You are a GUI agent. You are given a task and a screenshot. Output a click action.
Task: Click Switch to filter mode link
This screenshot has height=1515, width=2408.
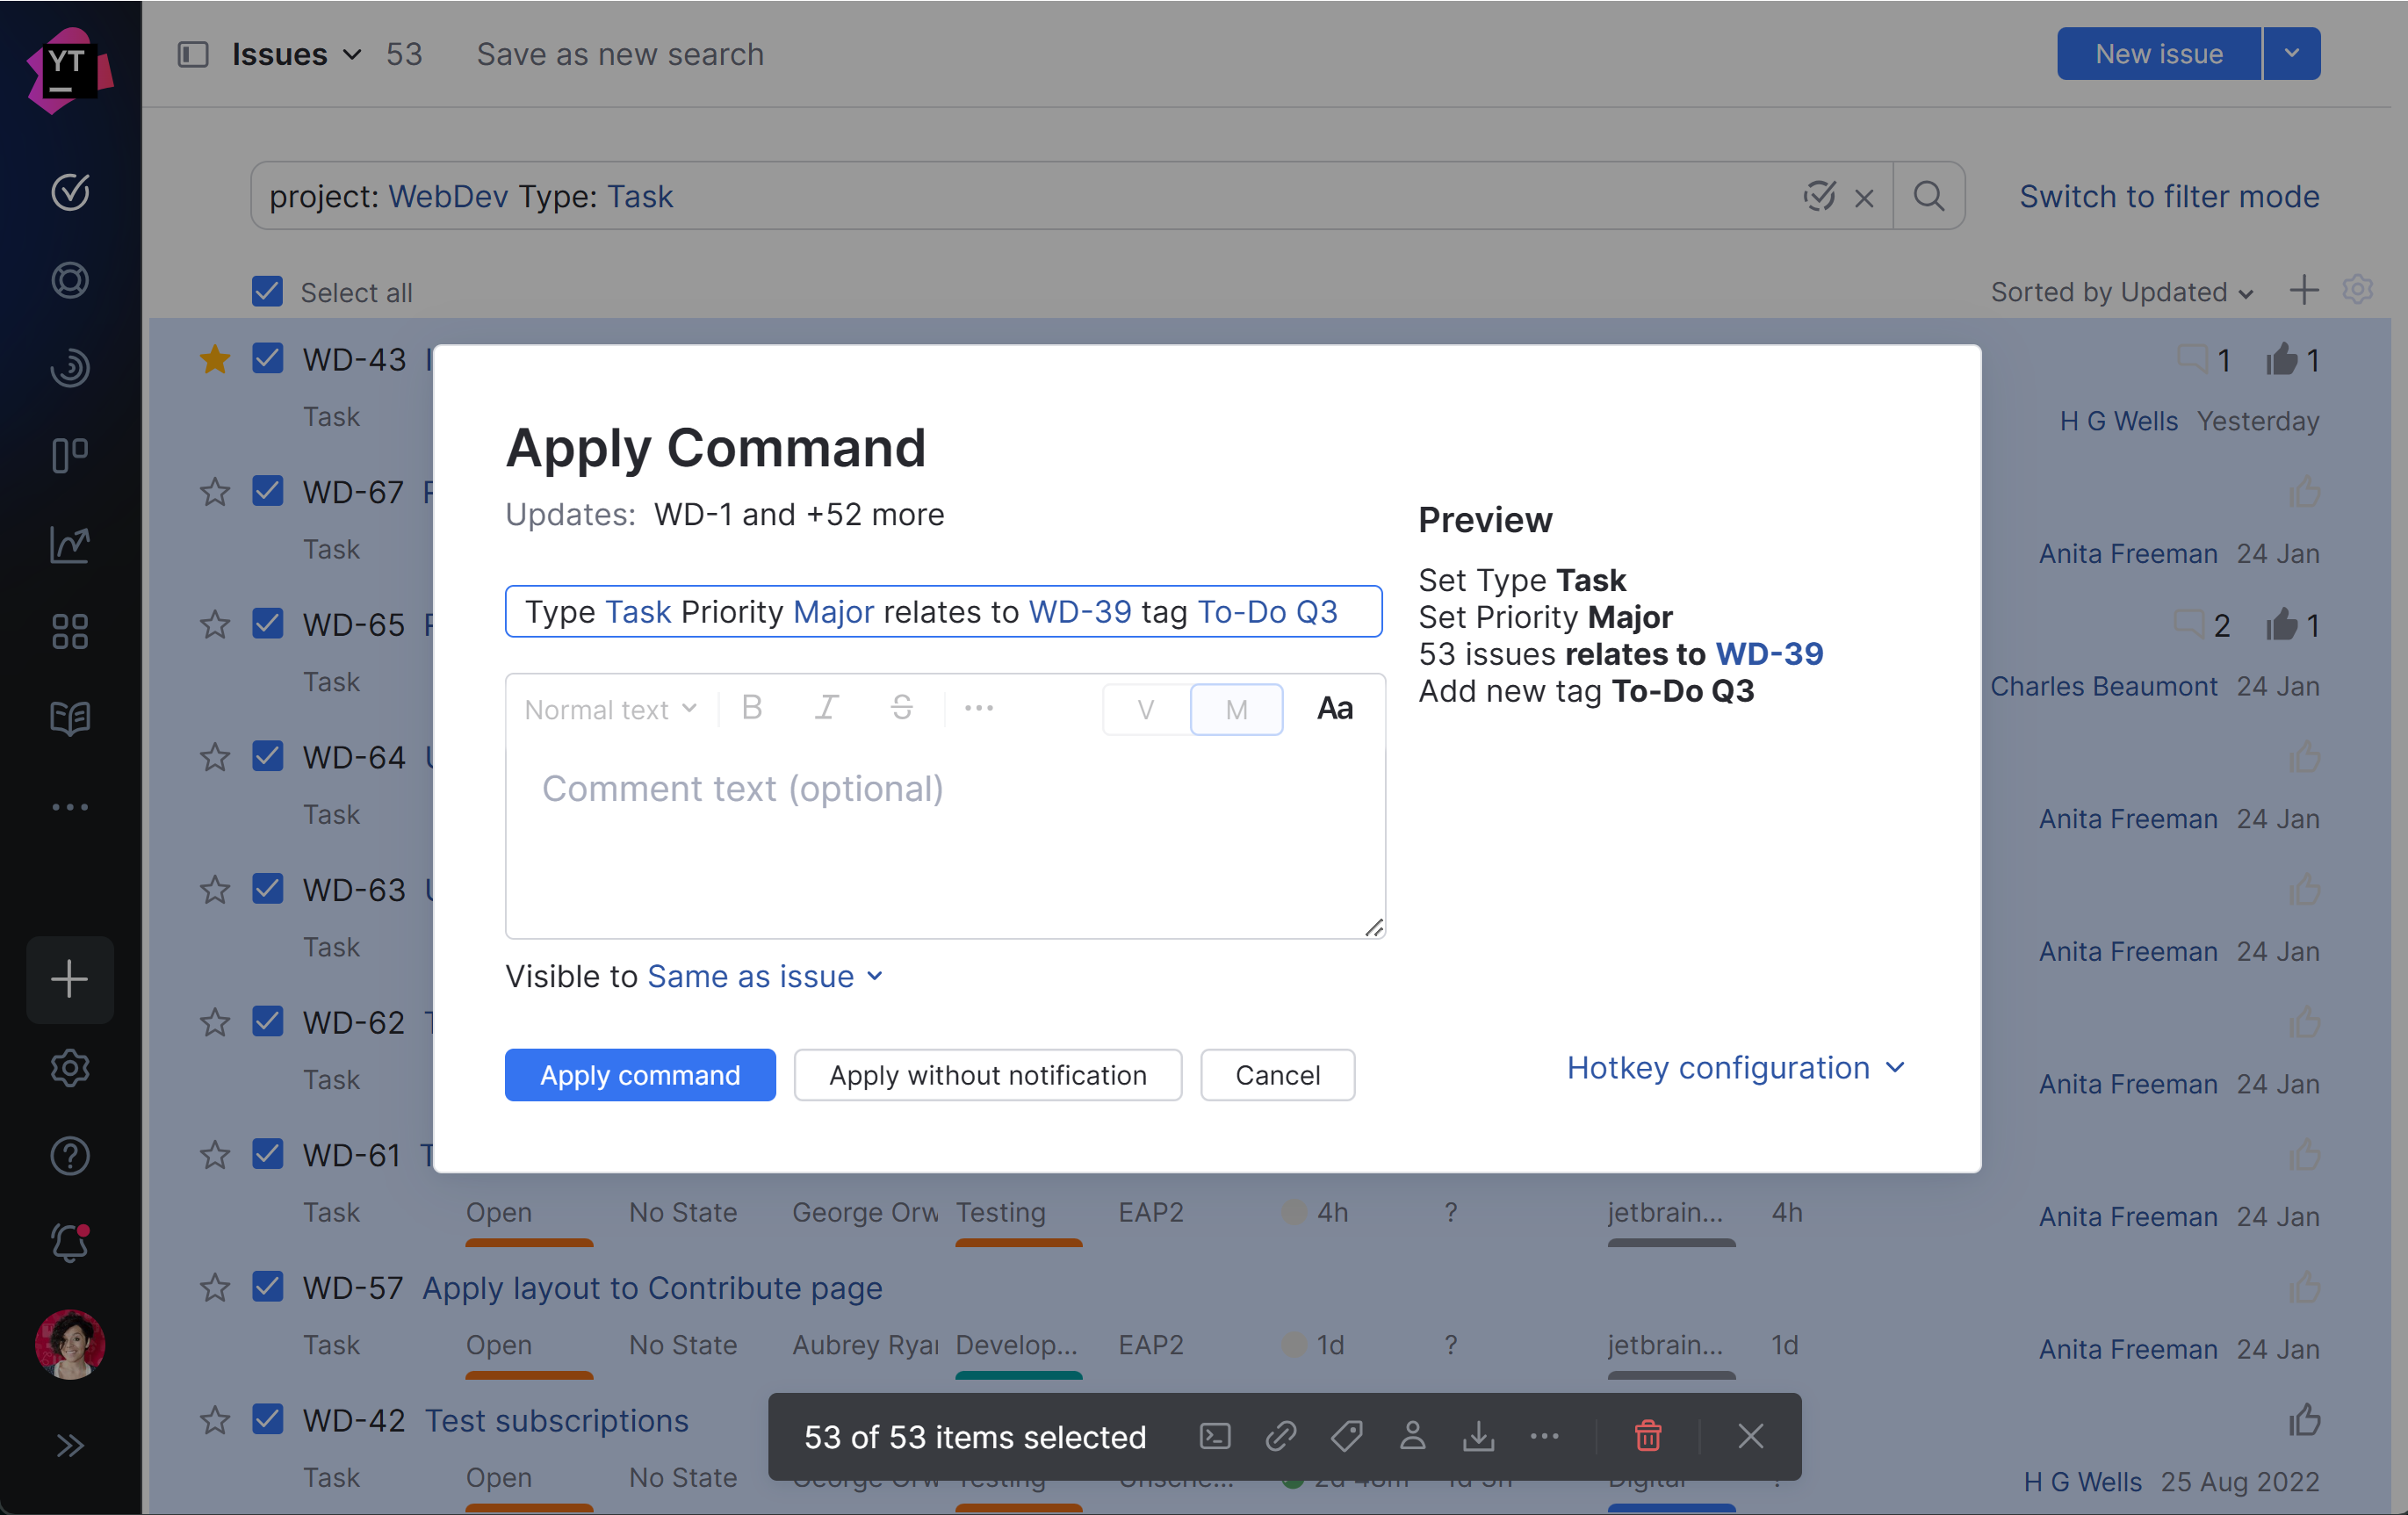click(x=2169, y=196)
